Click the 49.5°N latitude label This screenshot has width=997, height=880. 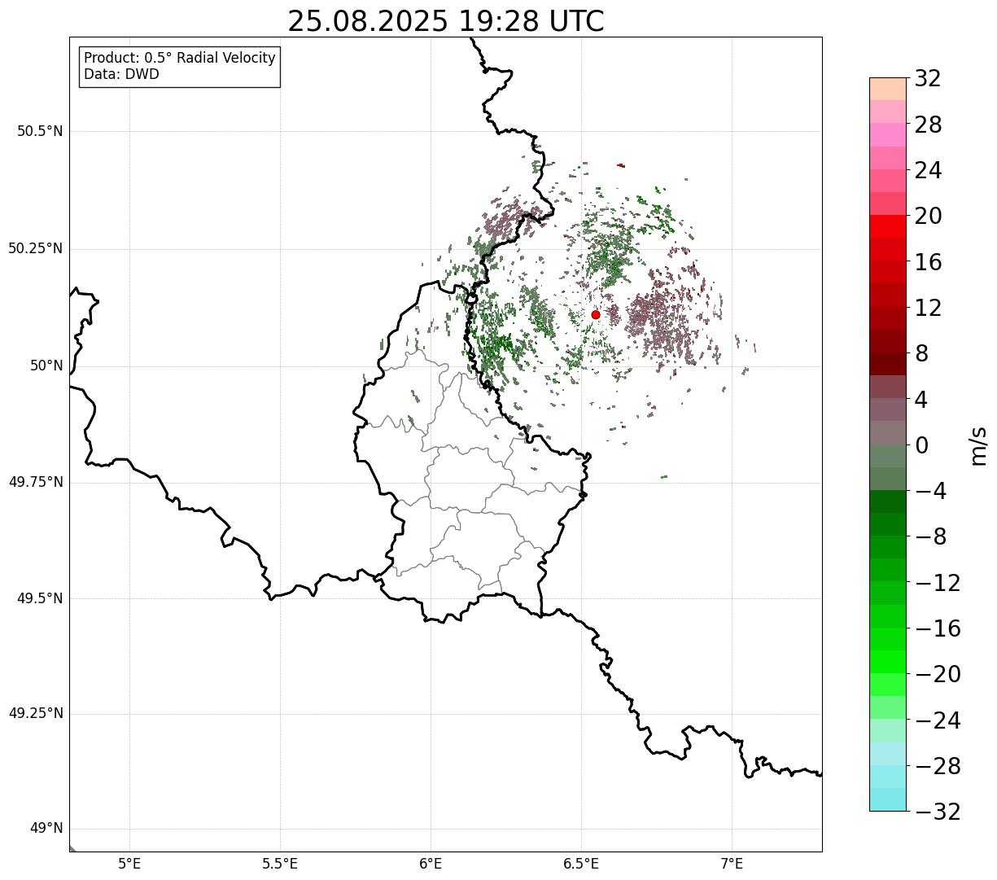point(40,598)
